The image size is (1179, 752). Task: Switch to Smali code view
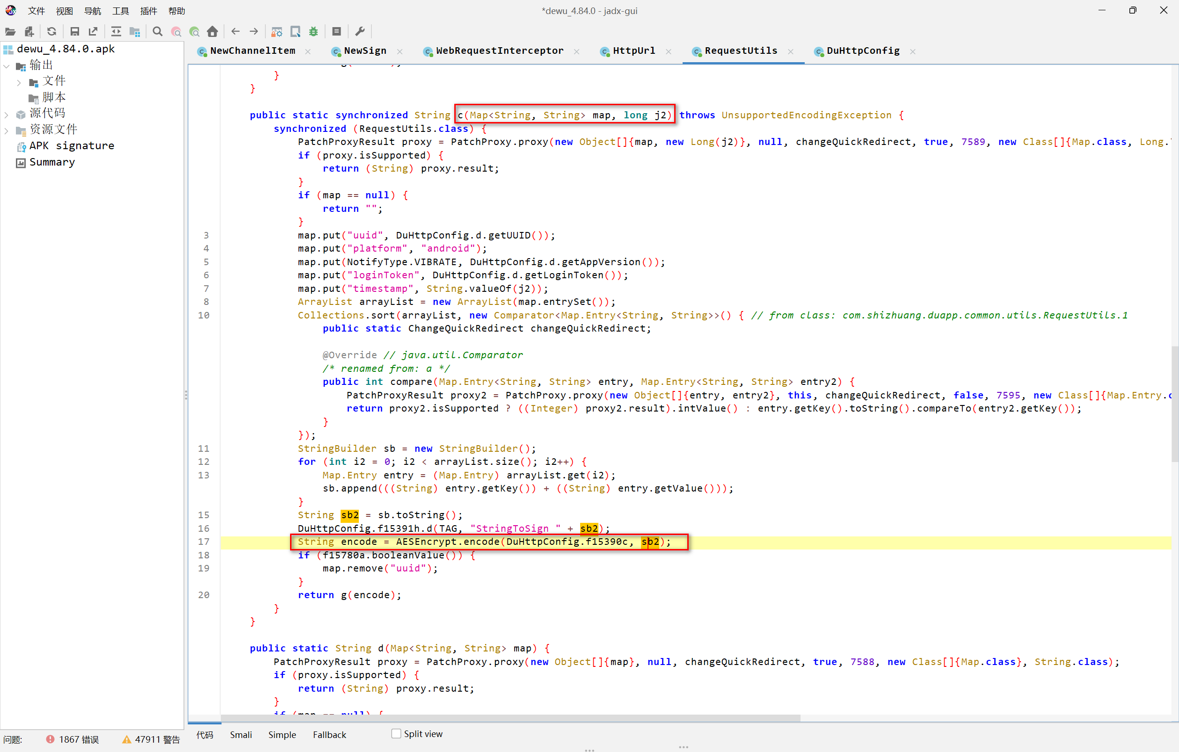(240, 734)
